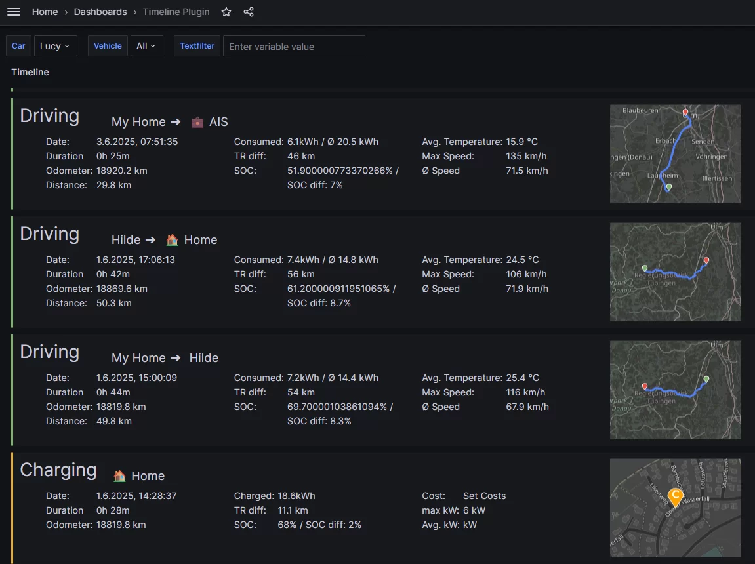Click duration '0h 44m'
This screenshot has height=564, width=755.
tap(113, 392)
